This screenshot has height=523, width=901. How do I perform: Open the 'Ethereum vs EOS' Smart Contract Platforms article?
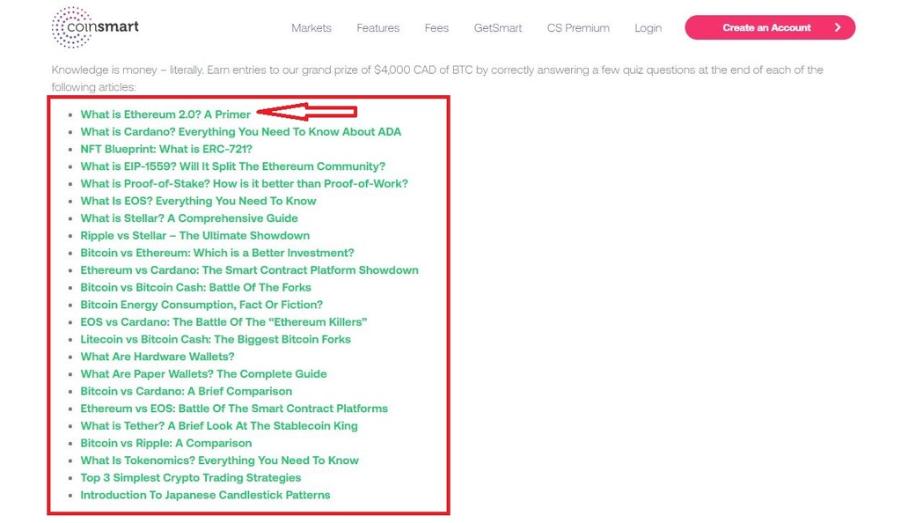234,408
